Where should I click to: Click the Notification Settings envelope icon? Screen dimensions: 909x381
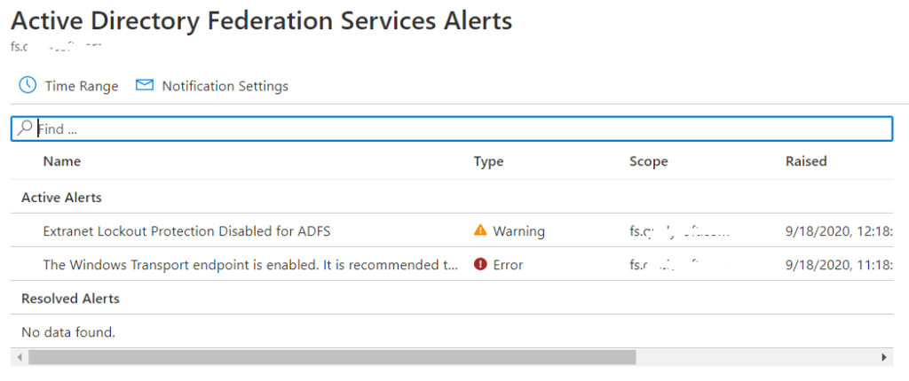tap(145, 85)
